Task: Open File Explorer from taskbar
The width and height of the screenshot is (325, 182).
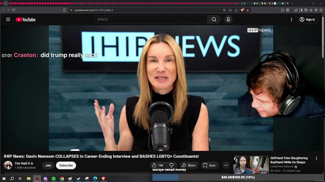Action: point(29,178)
